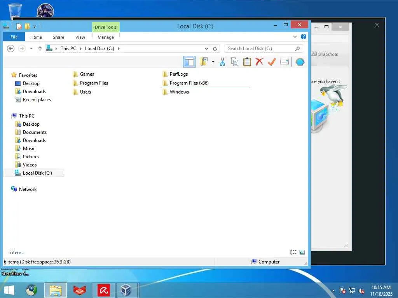Go up one level with Up arrow
Image resolution: width=398 pixels, height=298 pixels.
pos(40,49)
